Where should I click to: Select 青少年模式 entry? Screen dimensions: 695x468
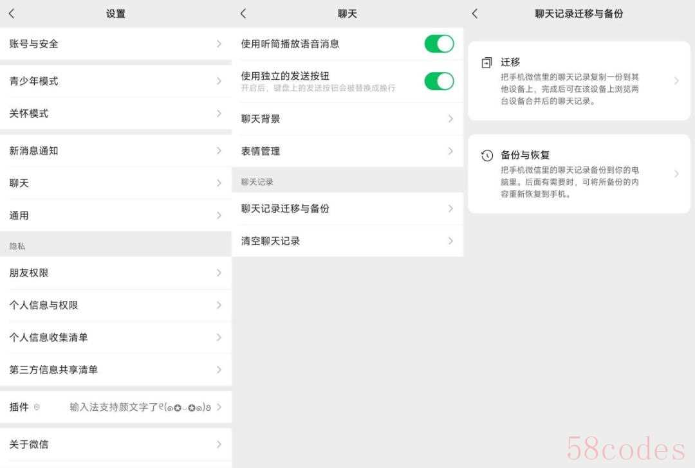click(116, 81)
